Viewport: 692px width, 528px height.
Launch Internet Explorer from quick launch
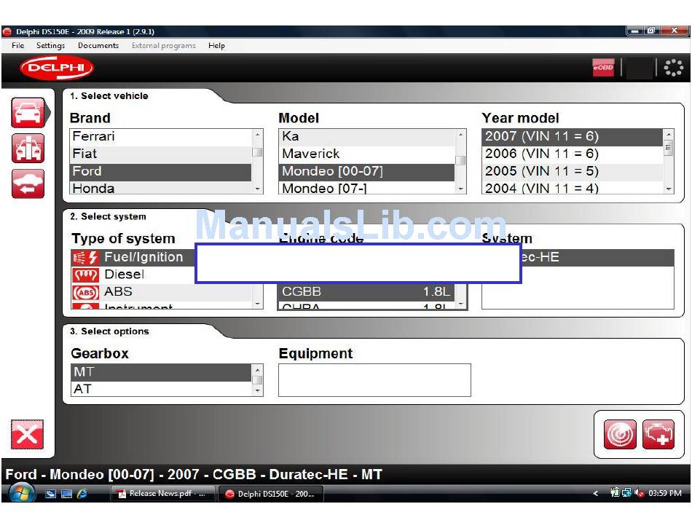82,494
